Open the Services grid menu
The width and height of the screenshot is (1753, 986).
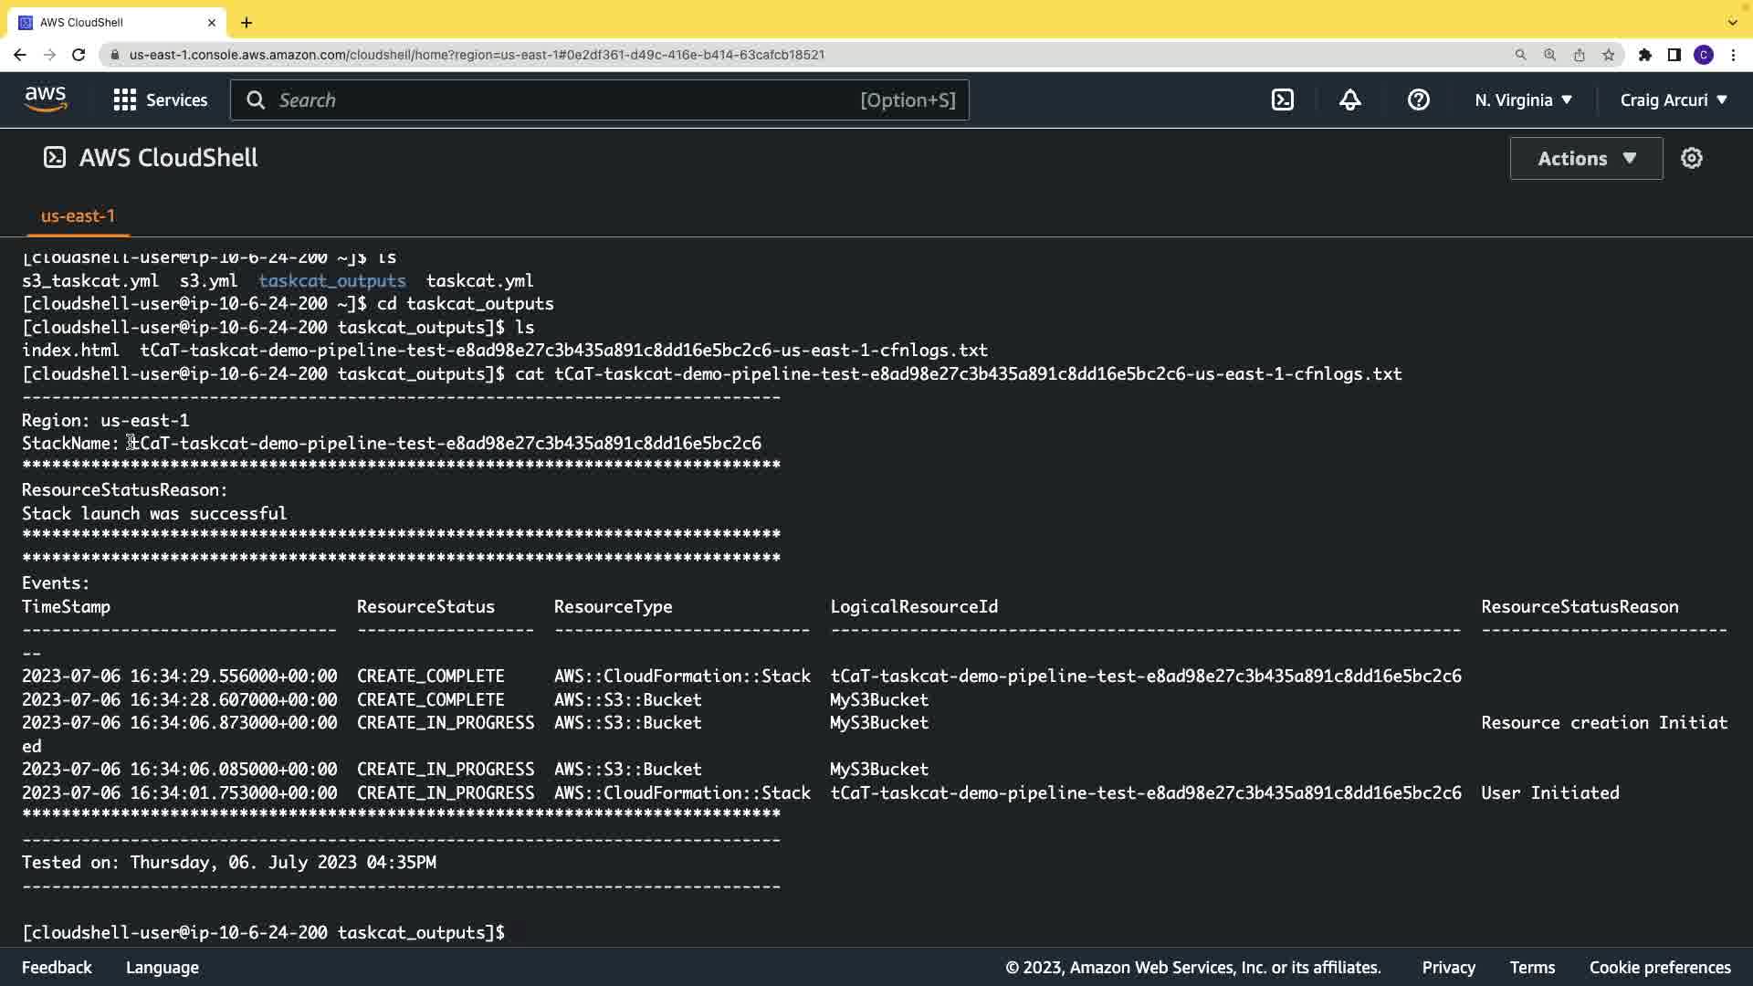pyautogui.click(x=161, y=100)
